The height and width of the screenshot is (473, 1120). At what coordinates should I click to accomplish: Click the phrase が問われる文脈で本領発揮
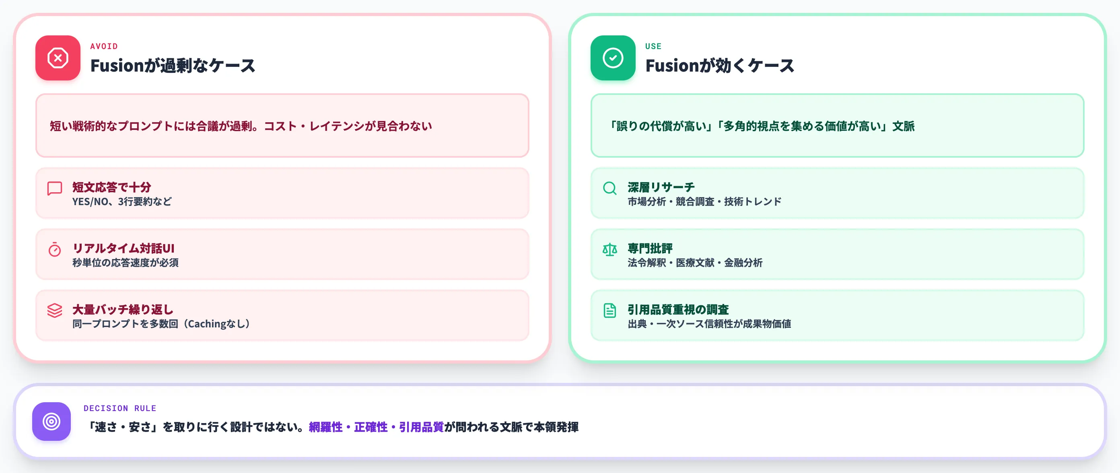pyautogui.click(x=511, y=427)
